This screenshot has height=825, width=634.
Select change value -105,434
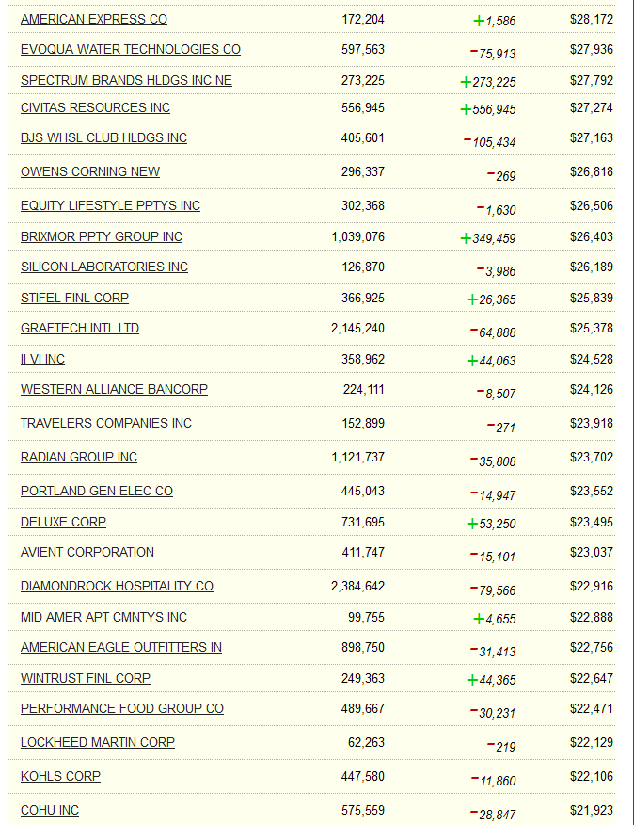pos(489,142)
